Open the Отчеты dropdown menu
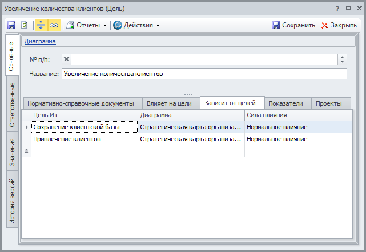This screenshot has width=366, height=252. click(86, 25)
